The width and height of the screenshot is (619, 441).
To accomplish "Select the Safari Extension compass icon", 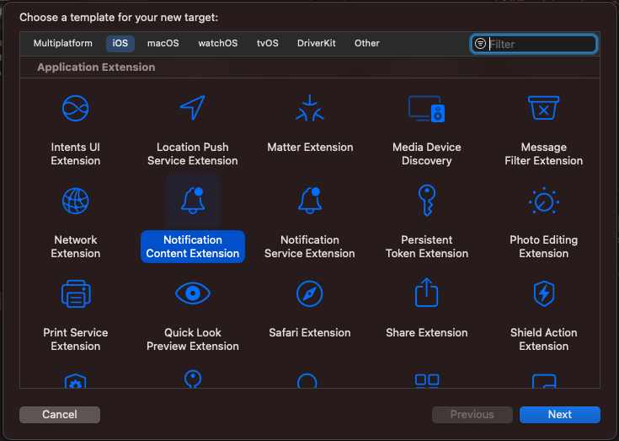I will click(310, 293).
